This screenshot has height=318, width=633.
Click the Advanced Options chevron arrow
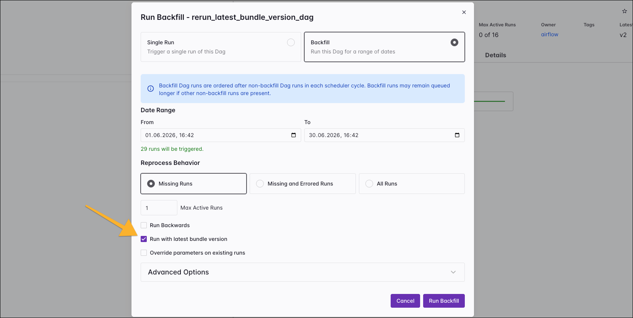point(453,272)
